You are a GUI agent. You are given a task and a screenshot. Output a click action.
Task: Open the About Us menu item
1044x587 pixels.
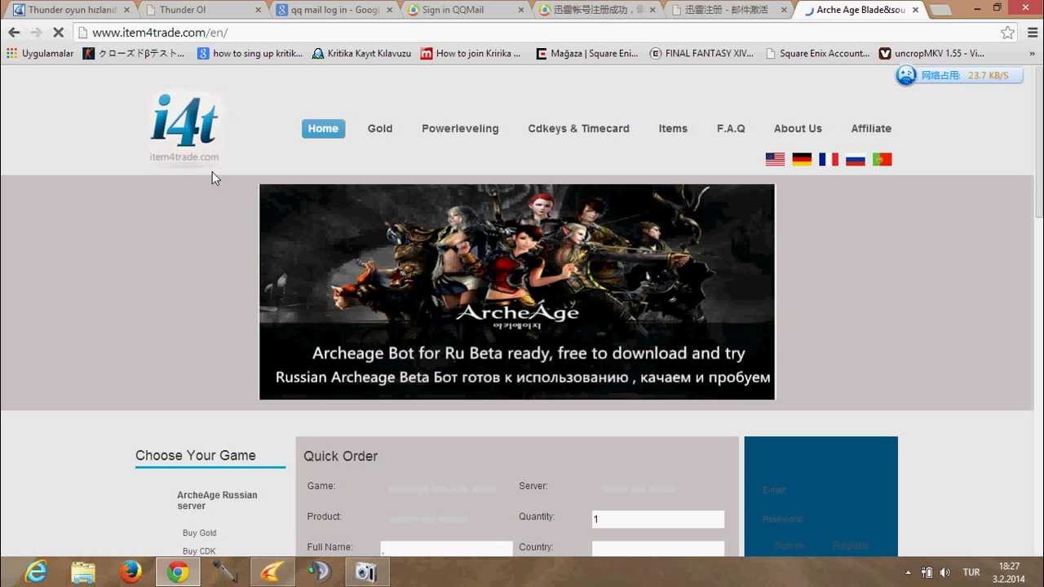(798, 129)
